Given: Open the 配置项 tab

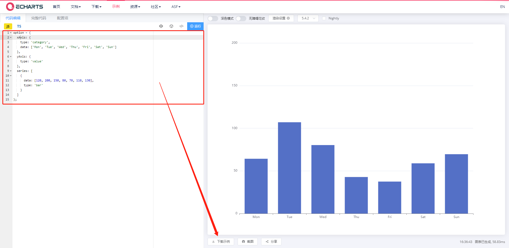Looking at the screenshot, I should click(63, 18).
